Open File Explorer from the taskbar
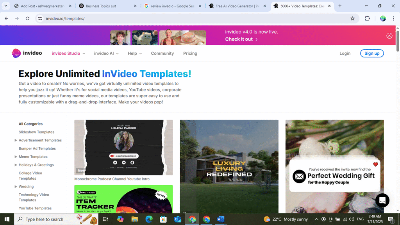 tap(134, 219)
